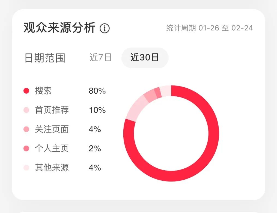Select the 近30日 date range tab
Screen dimensions: 277x213
pyautogui.click(x=145, y=57)
